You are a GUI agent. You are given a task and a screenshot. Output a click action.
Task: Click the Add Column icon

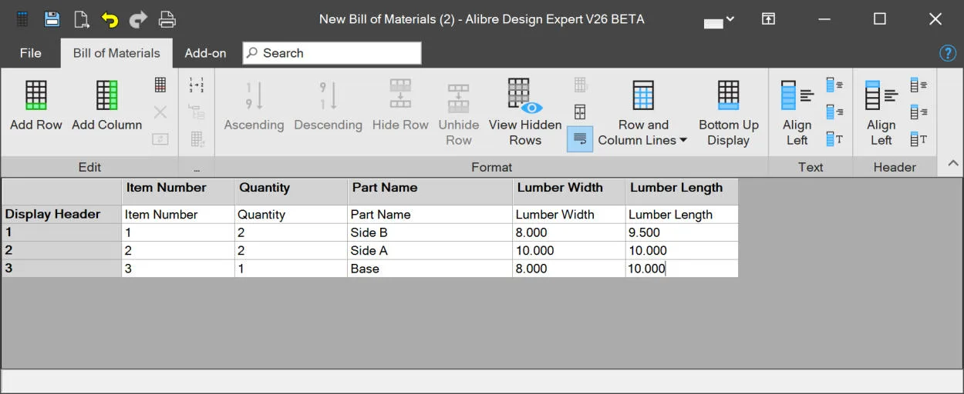107,95
